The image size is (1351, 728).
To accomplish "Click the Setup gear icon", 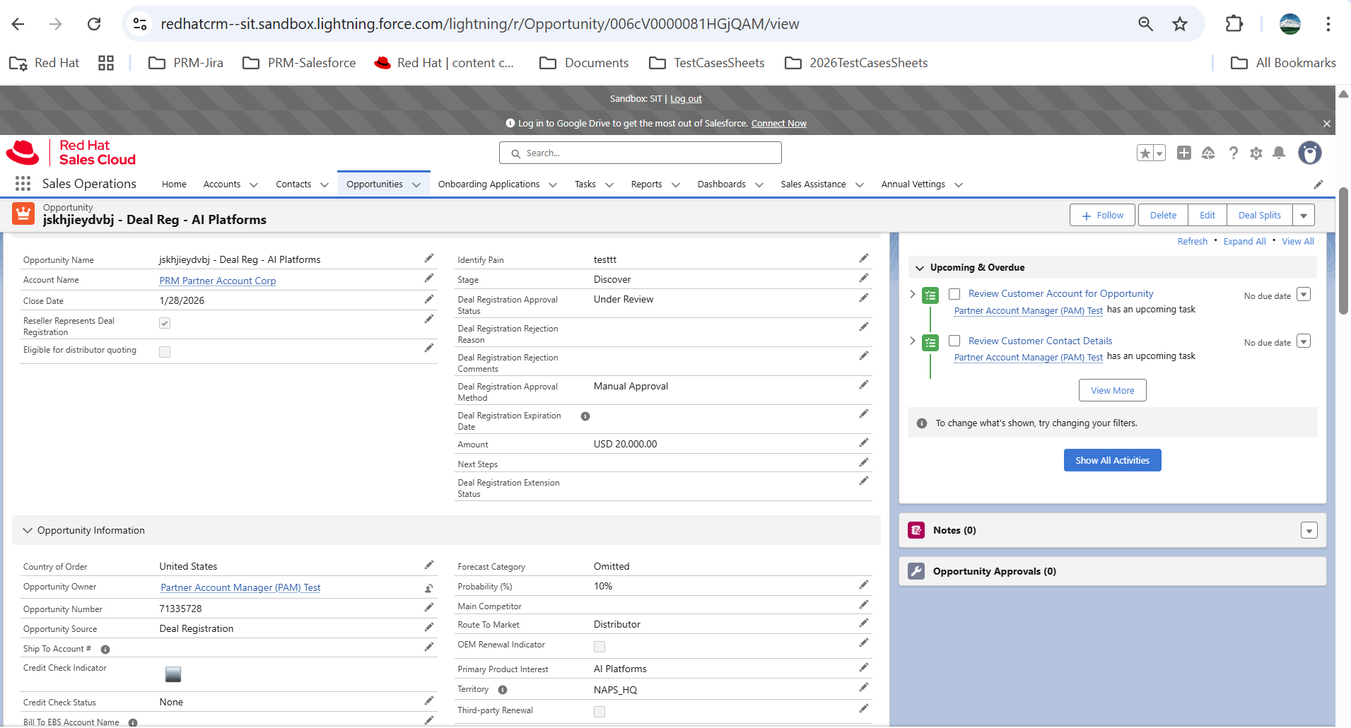I will [x=1256, y=153].
